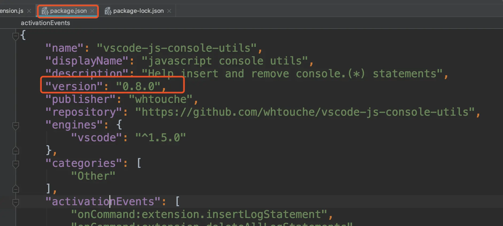The height and width of the screenshot is (226, 503).
Task: Click the "repository" key
Action: coord(84,112)
